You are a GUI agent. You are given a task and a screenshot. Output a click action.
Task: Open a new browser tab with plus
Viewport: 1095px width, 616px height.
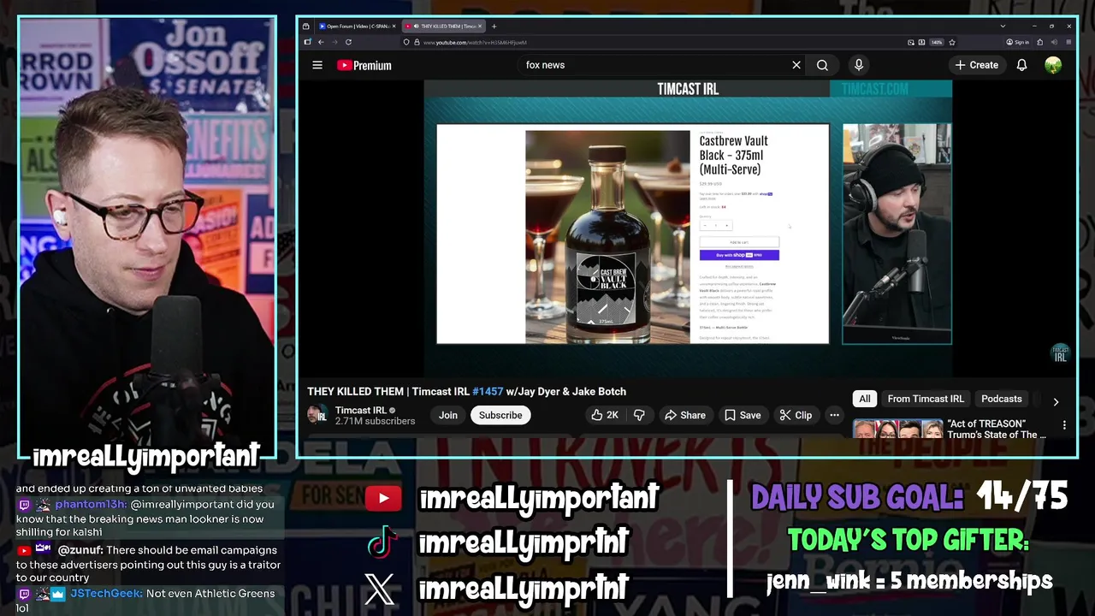coord(494,27)
